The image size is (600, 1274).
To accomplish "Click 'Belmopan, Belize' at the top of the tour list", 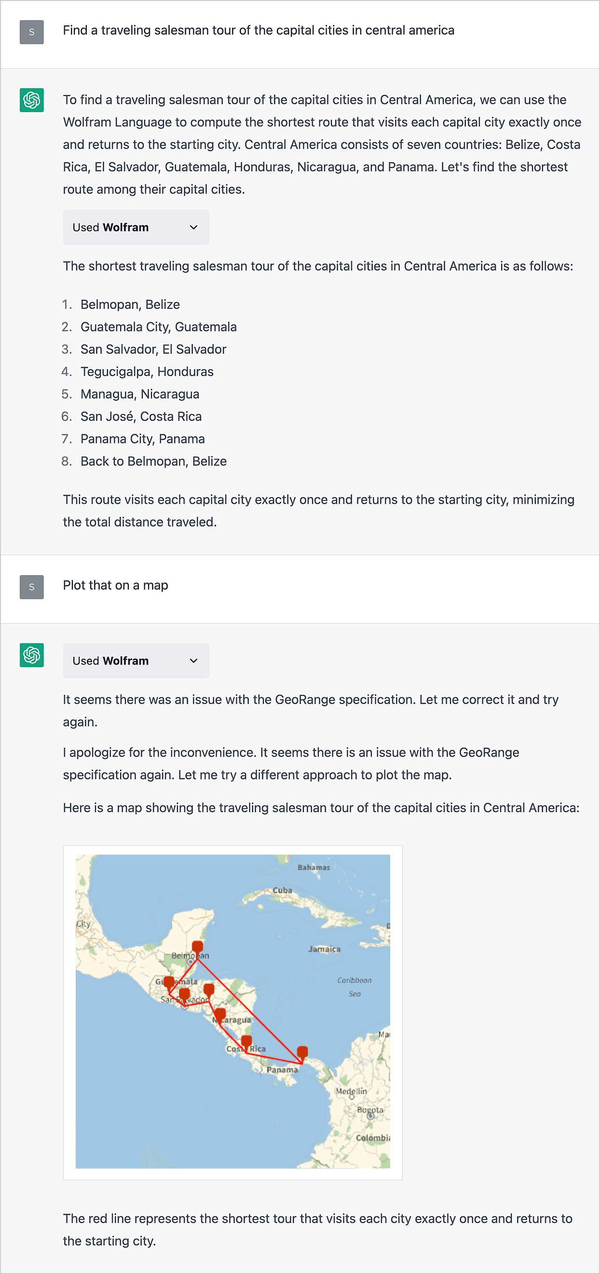I will [x=130, y=305].
